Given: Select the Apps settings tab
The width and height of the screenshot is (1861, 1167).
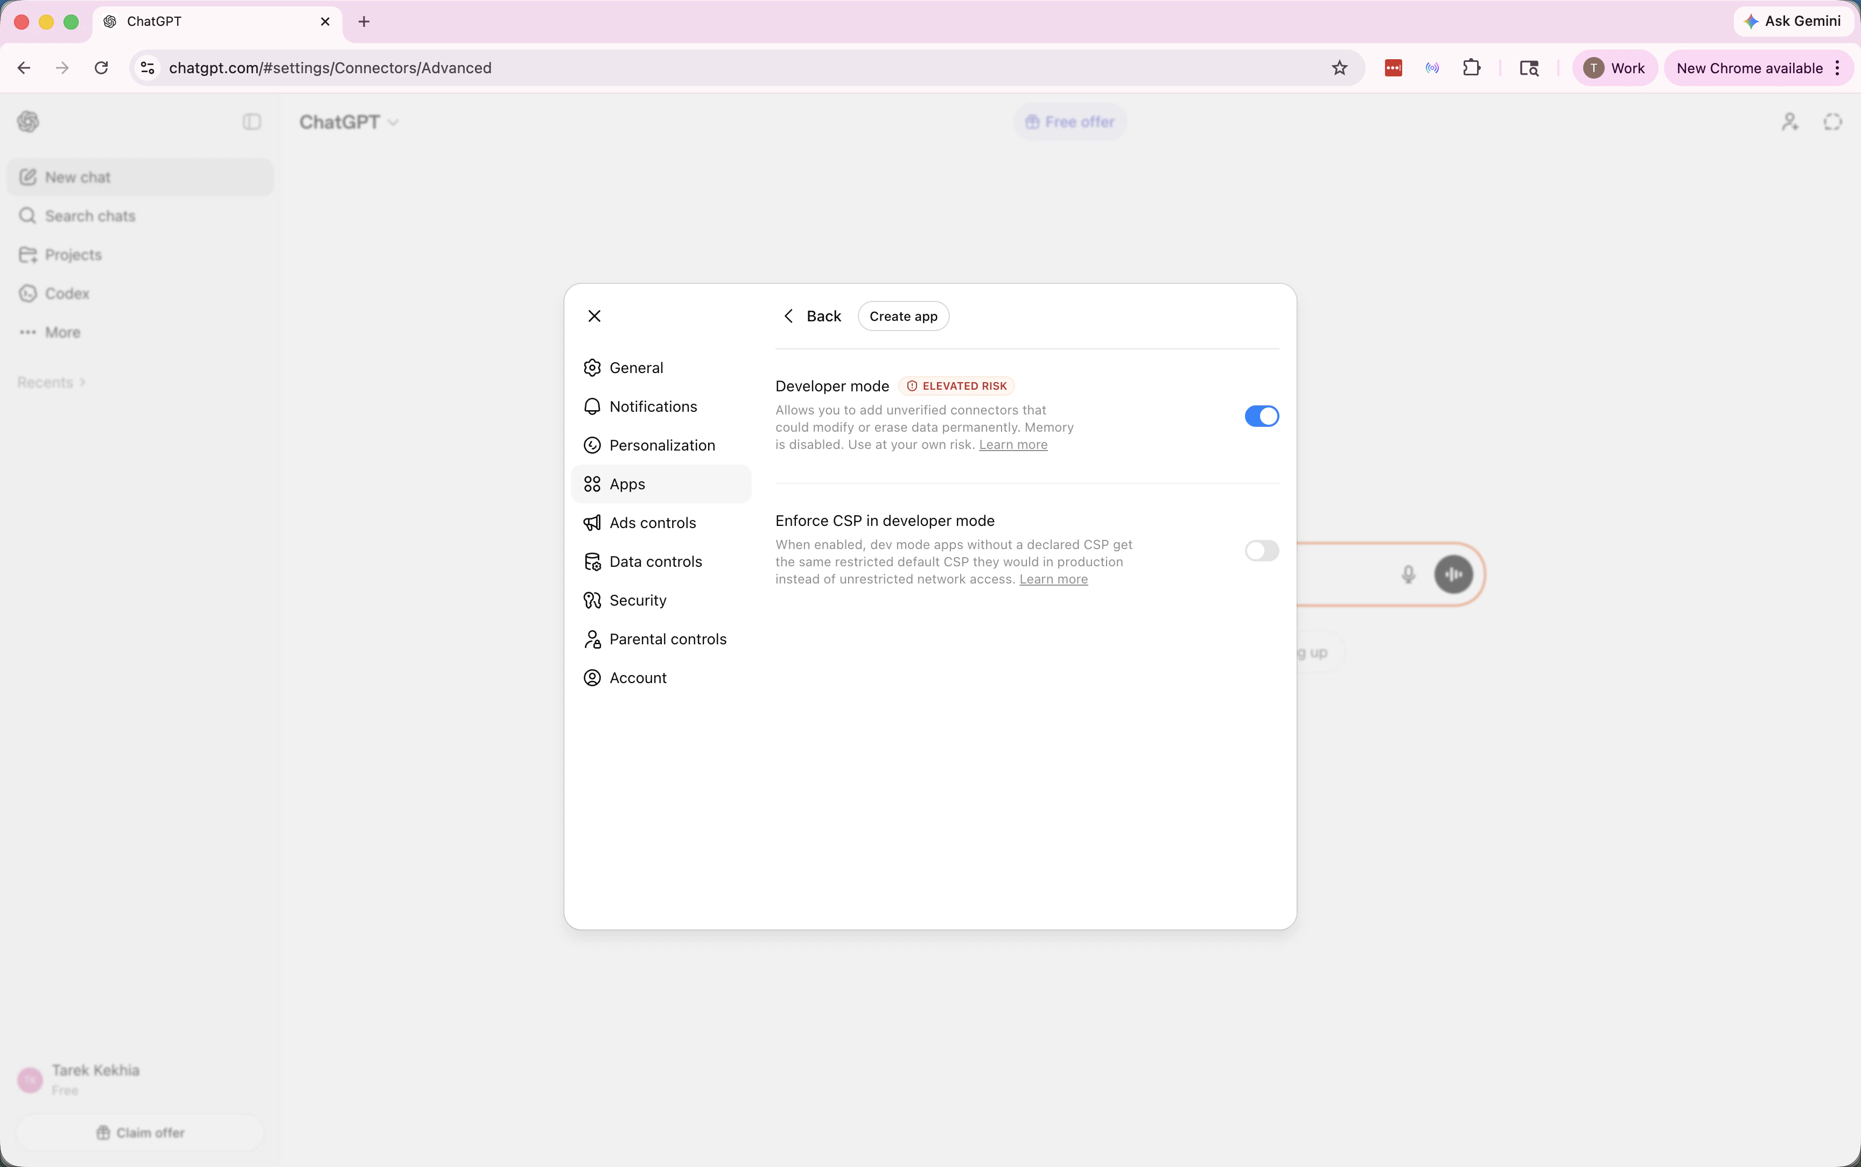Looking at the screenshot, I should [x=661, y=484].
